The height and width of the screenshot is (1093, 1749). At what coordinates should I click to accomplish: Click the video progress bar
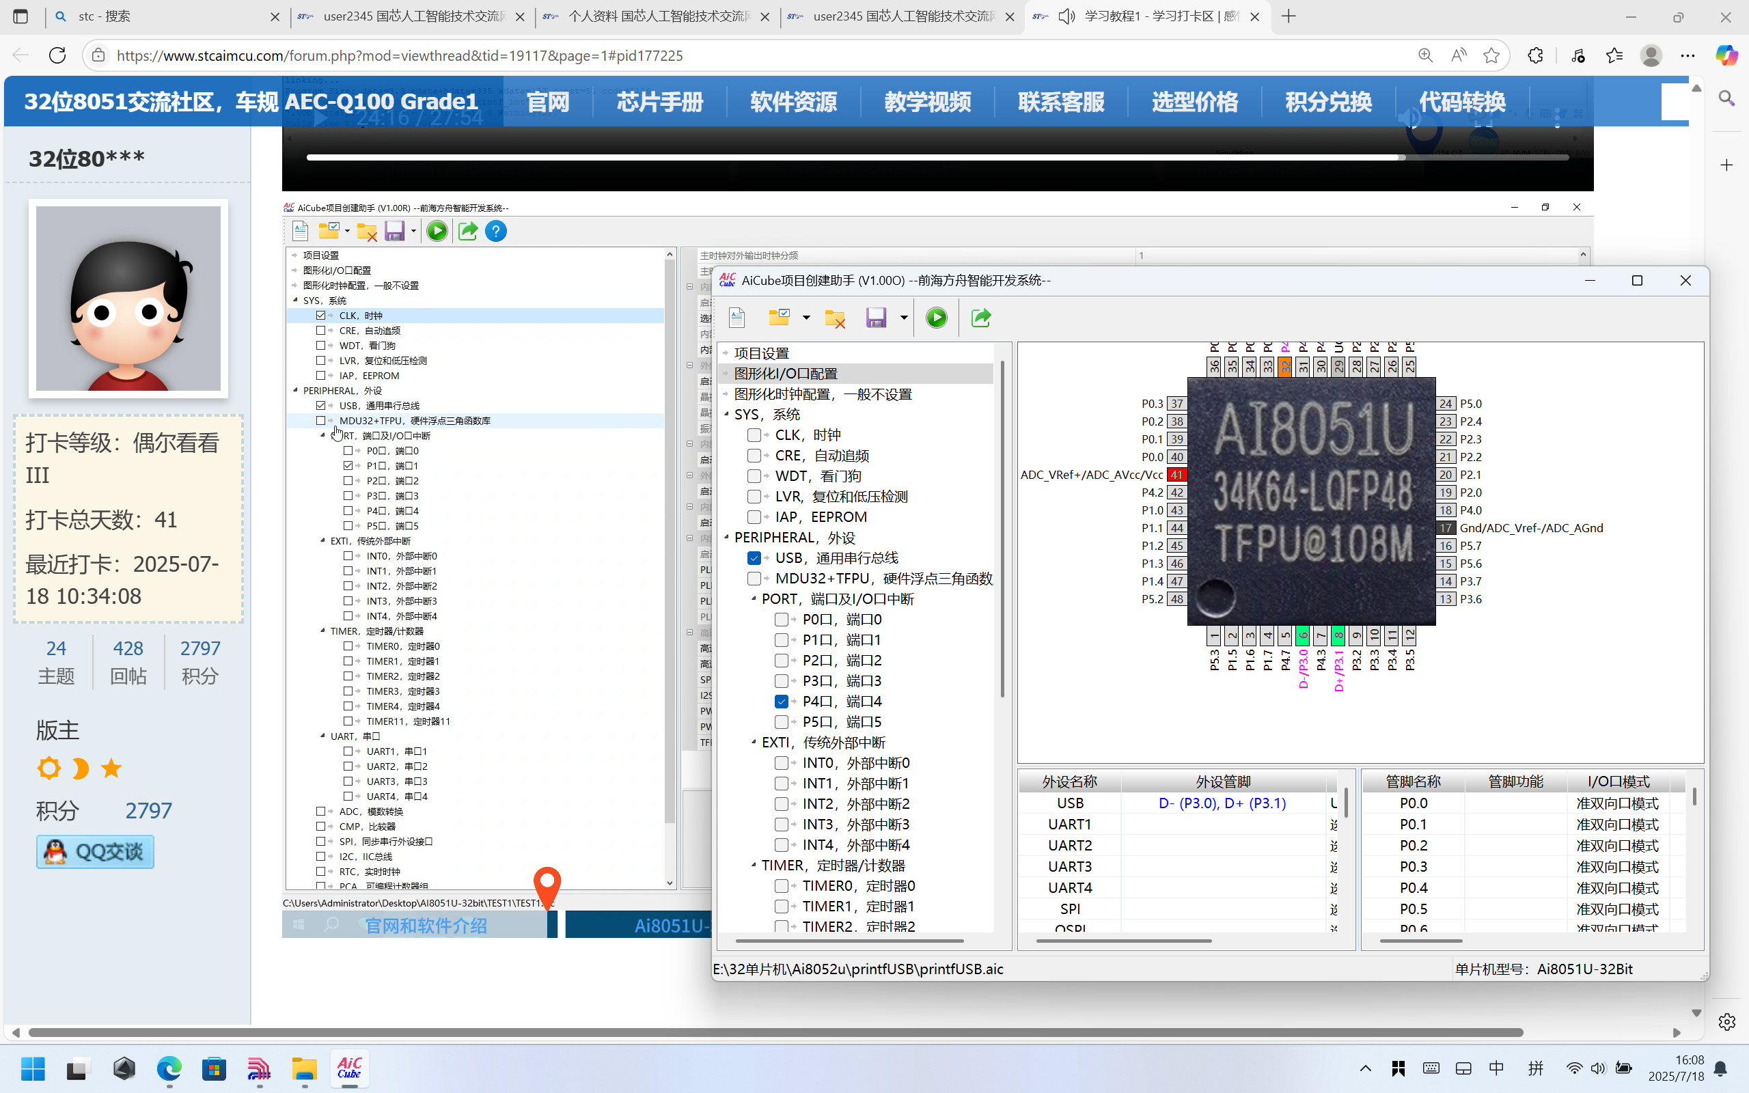pyautogui.click(x=937, y=157)
